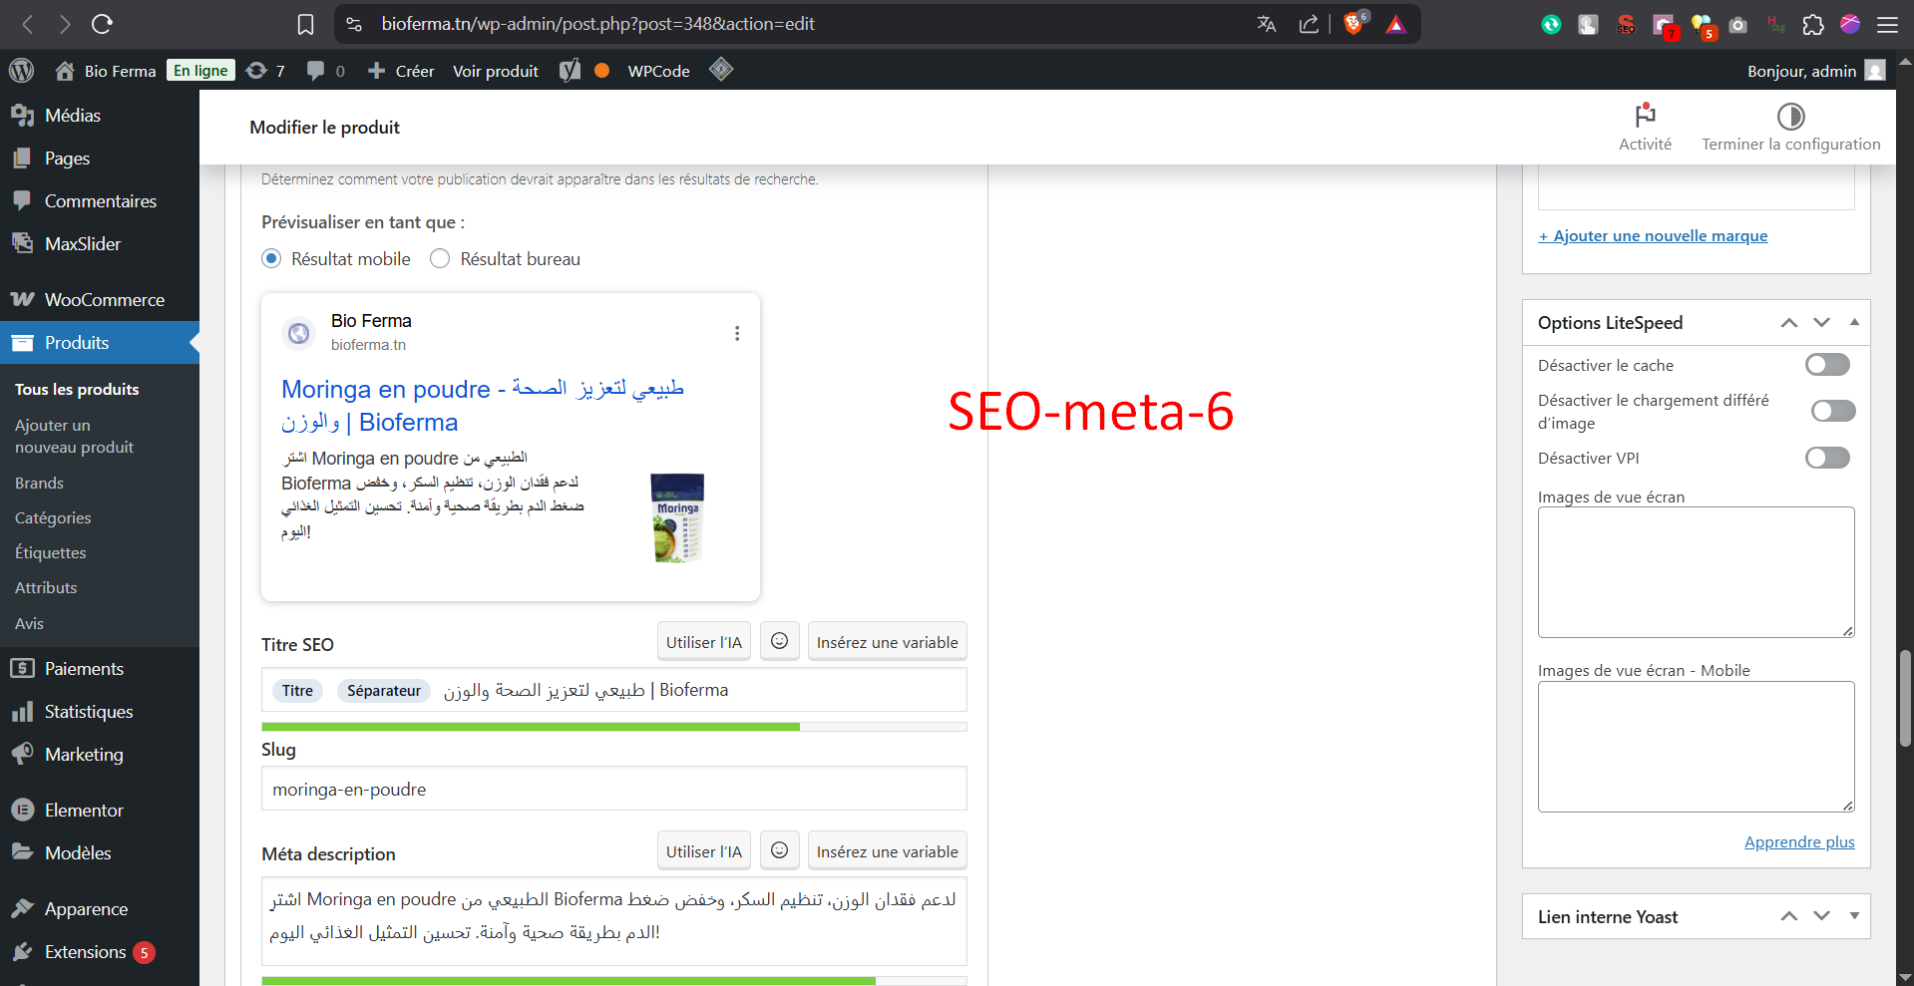Viewport: 1914px width, 986px height.
Task: Move Lien interne Yoast panel down
Action: [1822, 915]
